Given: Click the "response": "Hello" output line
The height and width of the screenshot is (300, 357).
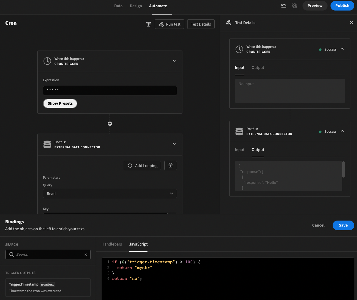Looking at the screenshot, I should pyautogui.click(x=260, y=183).
